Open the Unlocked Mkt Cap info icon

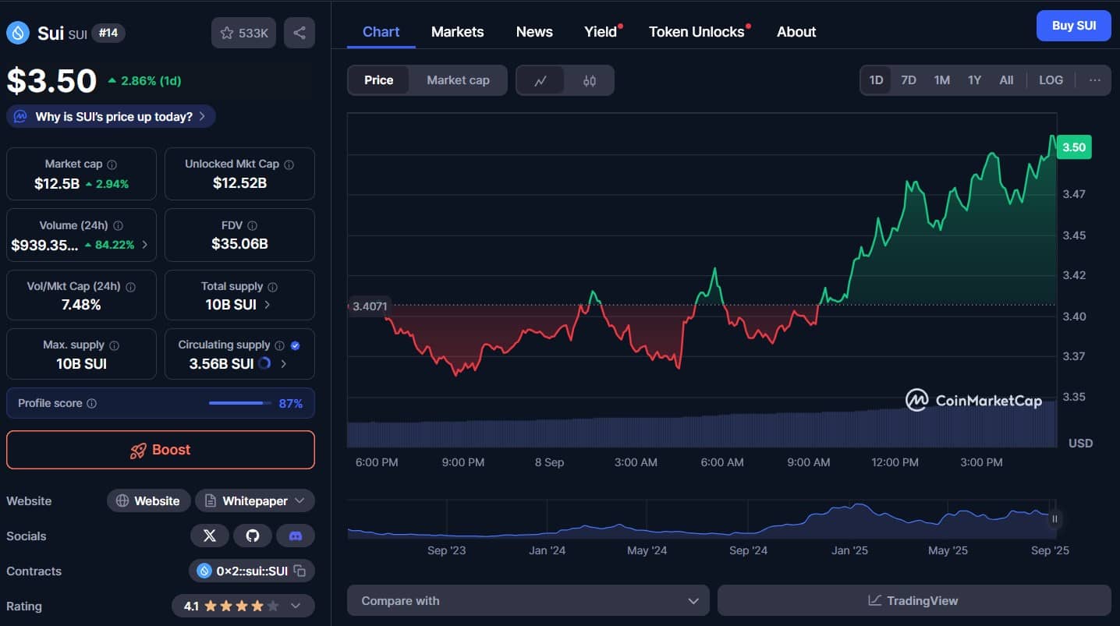(x=289, y=164)
